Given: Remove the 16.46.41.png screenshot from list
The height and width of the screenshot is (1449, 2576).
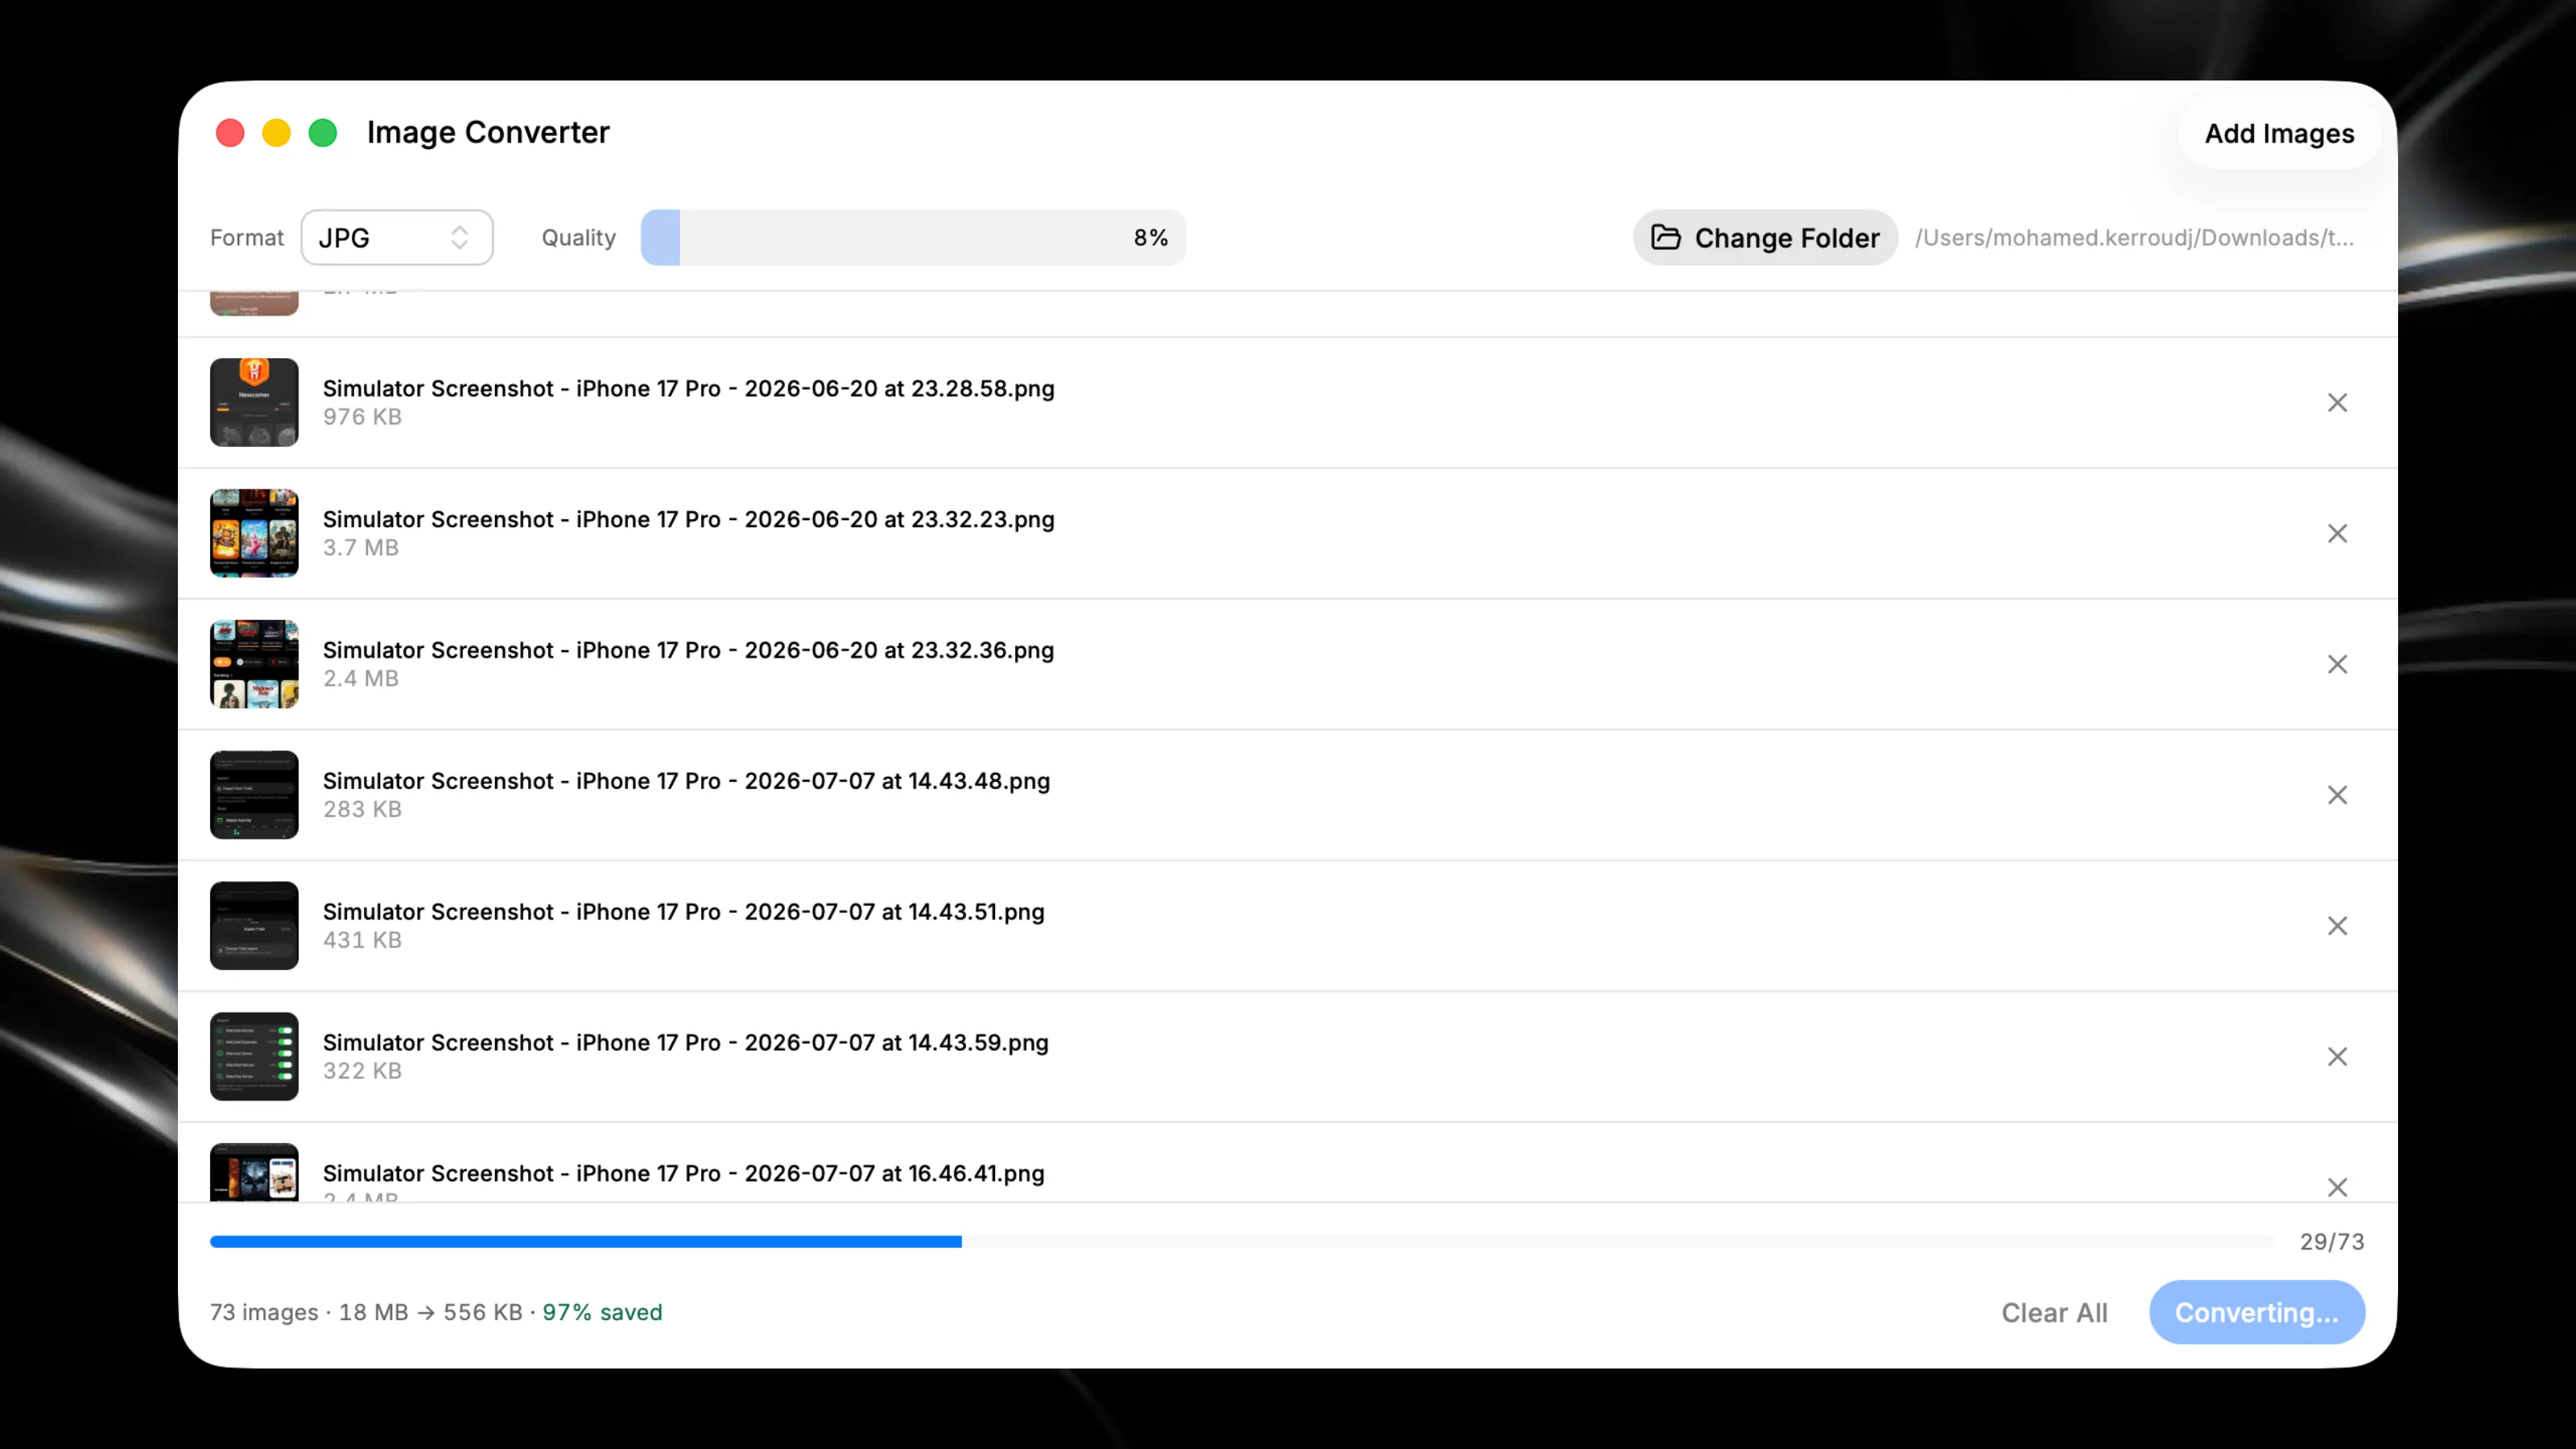Looking at the screenshot, I should (x=2337, y=1187).
